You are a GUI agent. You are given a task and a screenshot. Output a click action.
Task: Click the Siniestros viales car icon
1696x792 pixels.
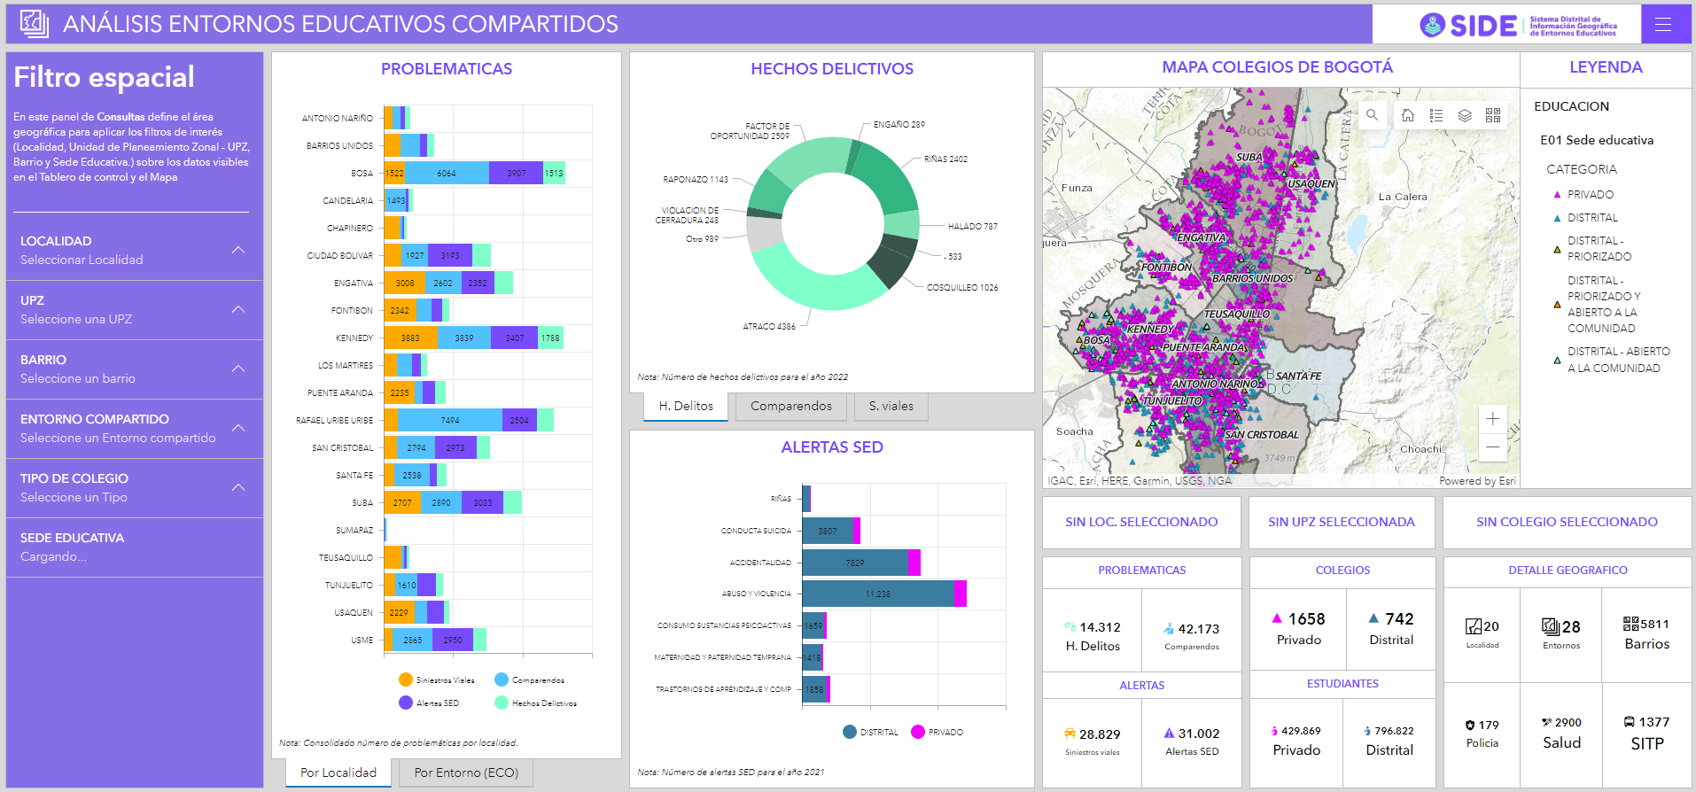[1070, 734]
